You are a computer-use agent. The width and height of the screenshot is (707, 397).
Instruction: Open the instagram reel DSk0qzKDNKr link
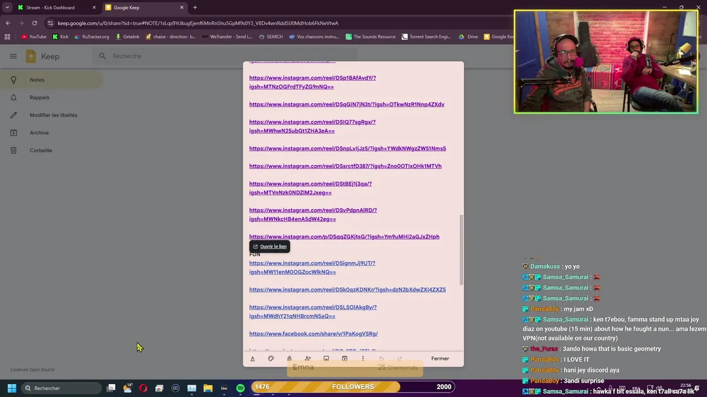[x=347, y=289]
